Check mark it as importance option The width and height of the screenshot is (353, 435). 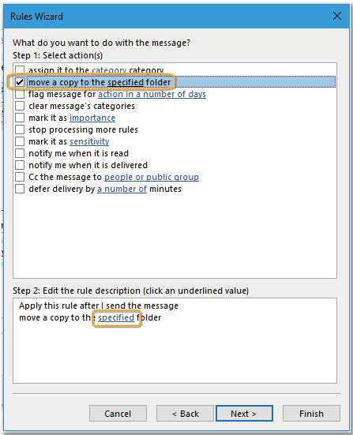coord(20,118)
